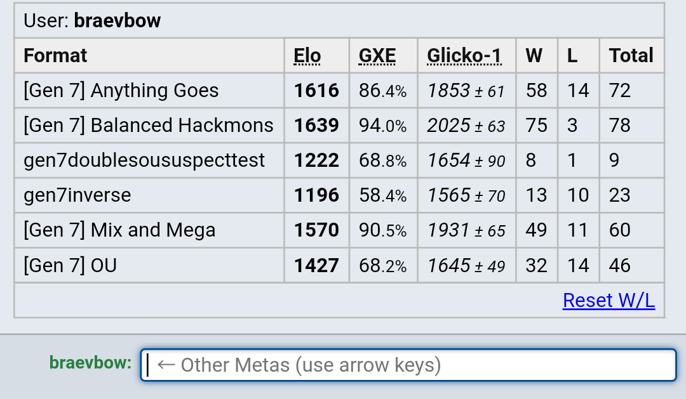The width and height of the screenshot is (686, 399).
Task: Click the Reset W/L link
Action: click(x=609, y=300)
